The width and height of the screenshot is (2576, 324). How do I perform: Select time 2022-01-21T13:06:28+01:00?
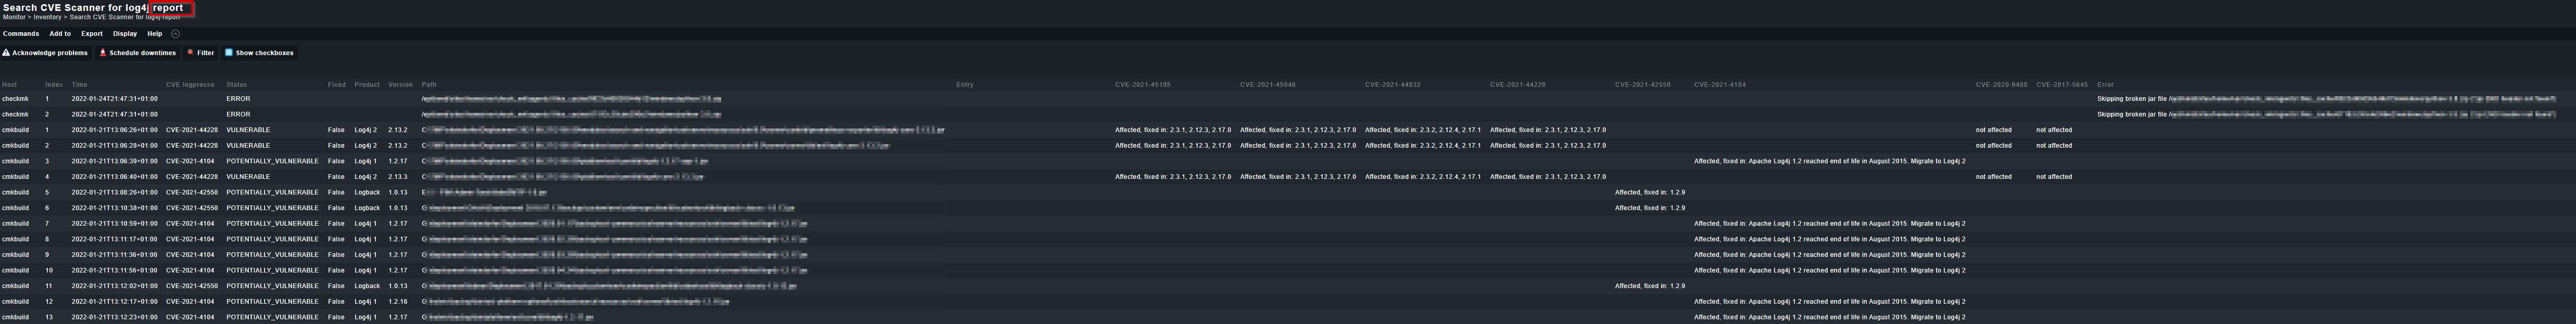click(114, 146)
